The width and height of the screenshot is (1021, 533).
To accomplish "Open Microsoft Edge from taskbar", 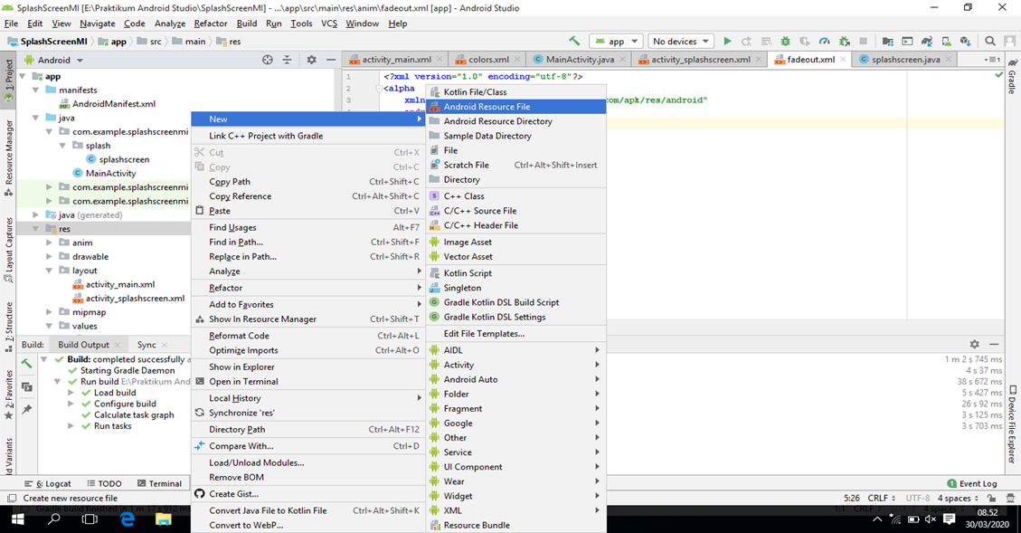I will click(x=127, y=519).
